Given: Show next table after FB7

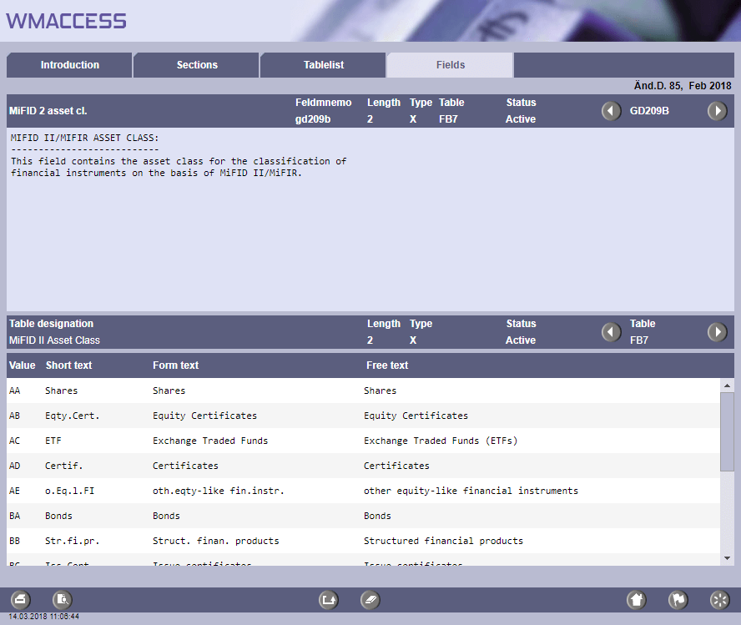Looking at the screenshot, I should 717,332.
